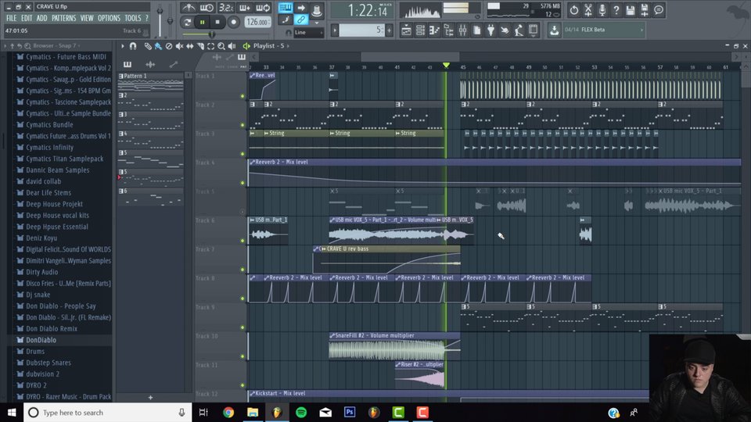Stop playback
The image size is (751, 422).
[217, 22]
